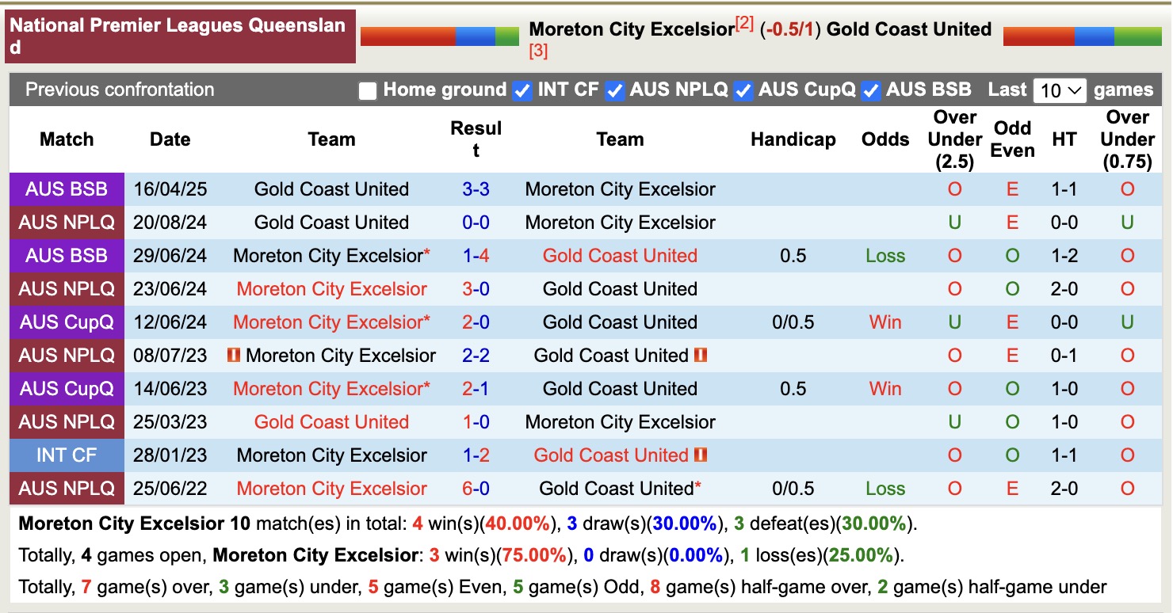
Task: Select the red card icon next to Gold Coast United on 28/01/23
Action: (x=701, y=455)
